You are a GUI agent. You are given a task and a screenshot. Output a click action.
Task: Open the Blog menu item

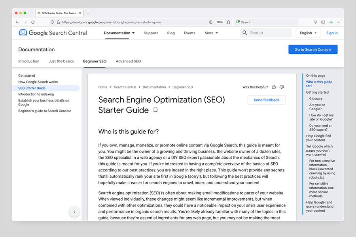[171, 33]
